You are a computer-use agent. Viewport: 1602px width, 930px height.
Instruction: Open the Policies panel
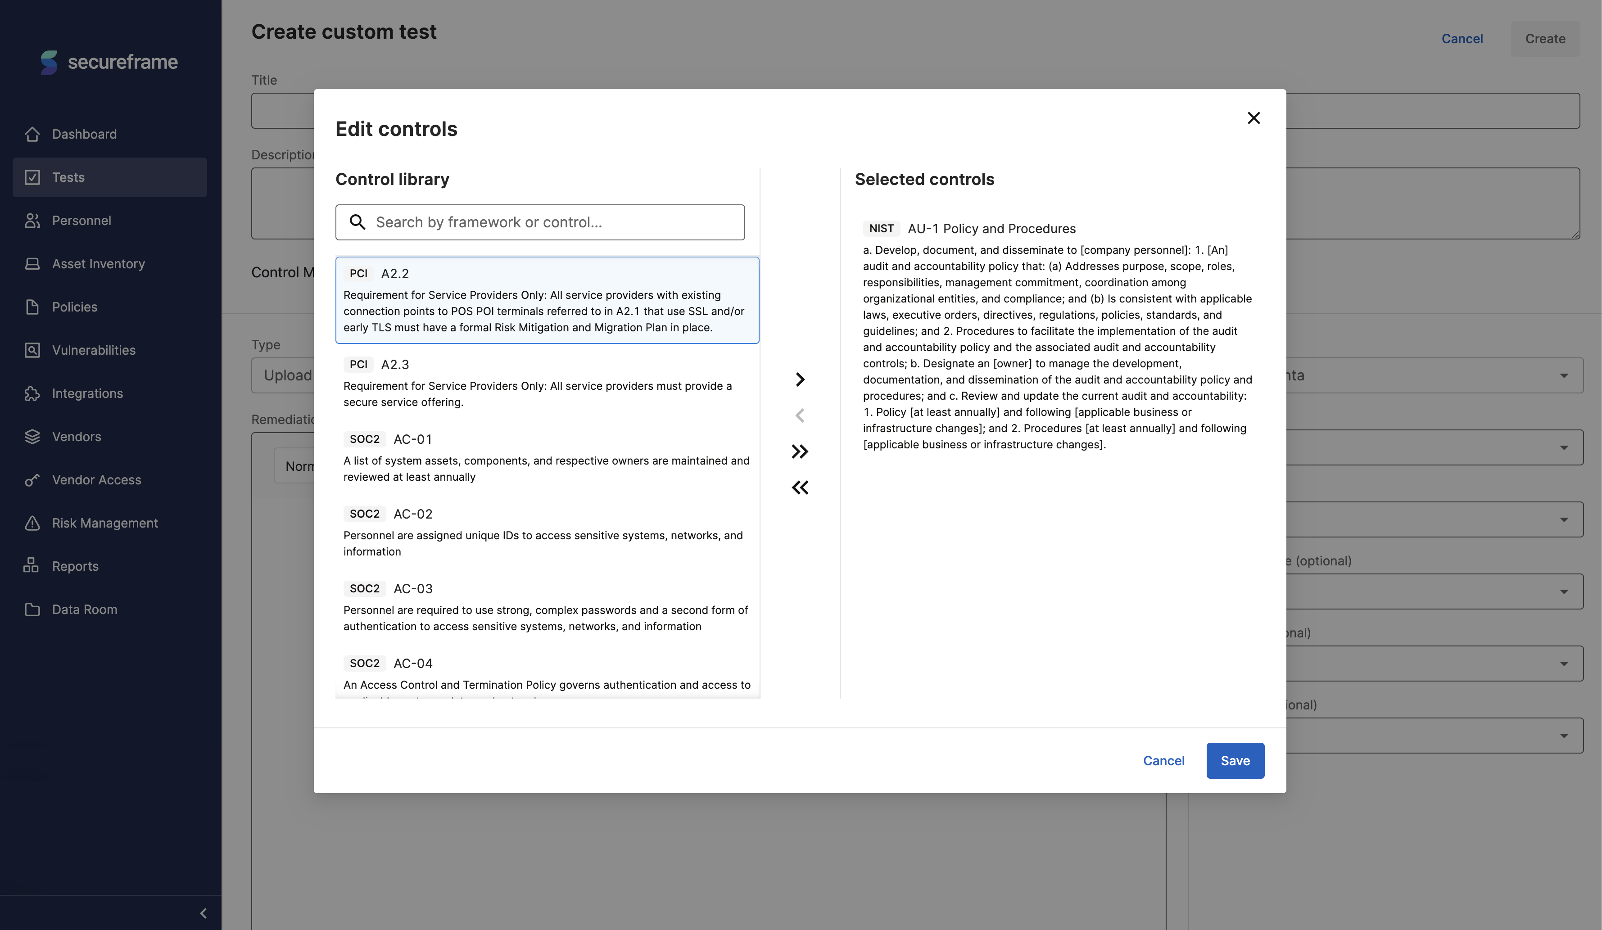[x=75, y=307]
